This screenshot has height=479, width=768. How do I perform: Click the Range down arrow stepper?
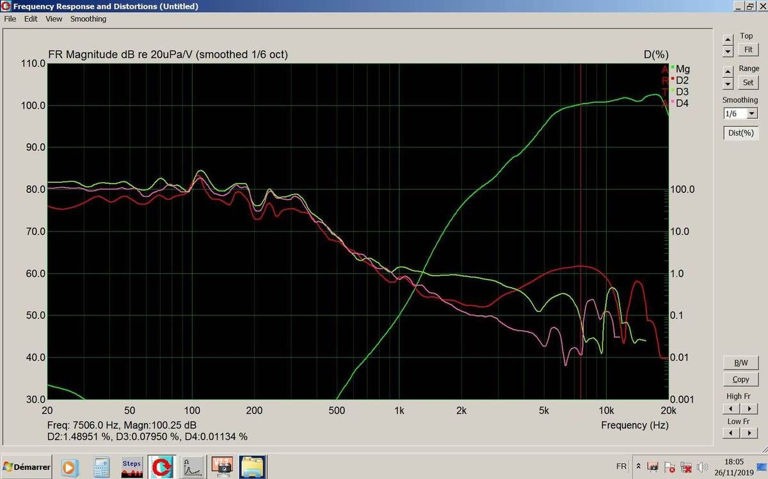(x=728, y=84)
